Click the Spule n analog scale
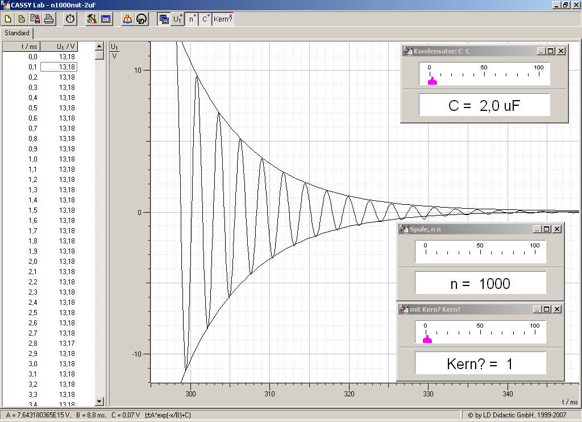 [480, 251]
